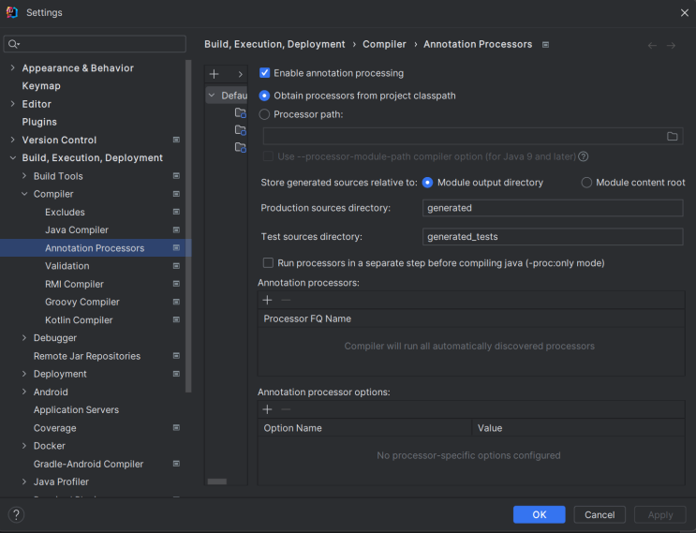The image size is (696, 533).
Task: Click Production sources directory field
Action: [553, 208]
